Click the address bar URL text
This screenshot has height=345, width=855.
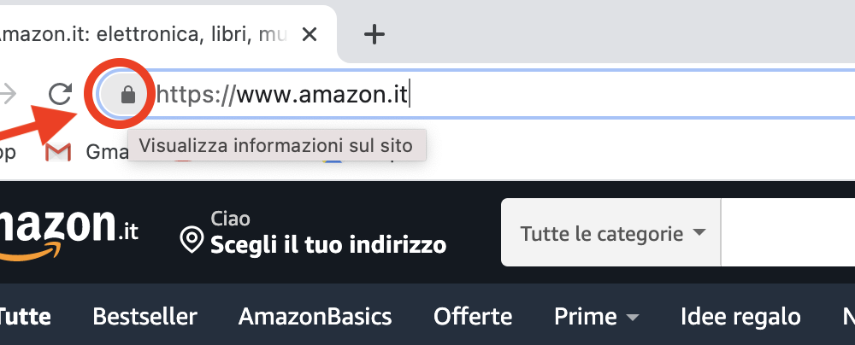coord(282,95)
